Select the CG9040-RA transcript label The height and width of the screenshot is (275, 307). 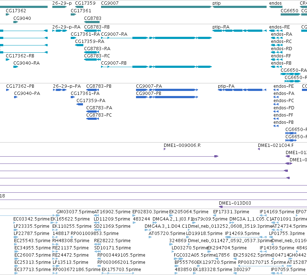(26, 63)
